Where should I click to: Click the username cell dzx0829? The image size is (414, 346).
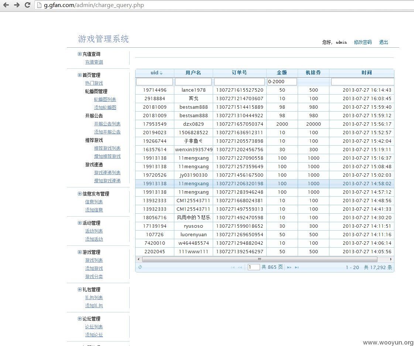coord(193,124)
